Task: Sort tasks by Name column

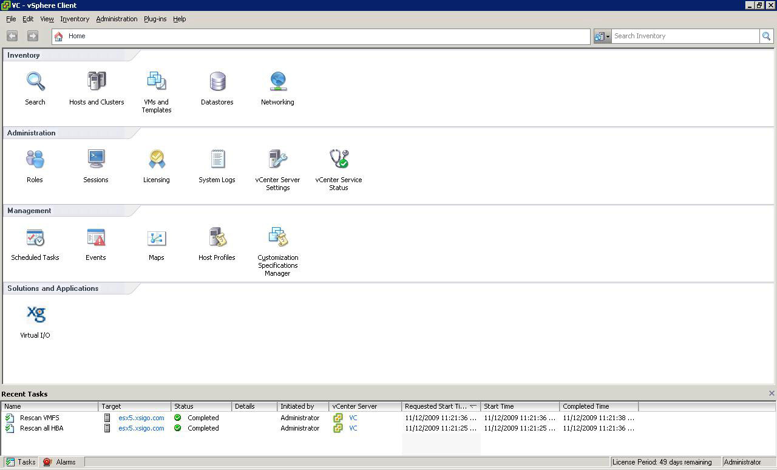Action: pos(50,406)
